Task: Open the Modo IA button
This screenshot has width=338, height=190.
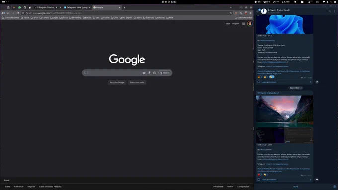Action: pos(165,73)
